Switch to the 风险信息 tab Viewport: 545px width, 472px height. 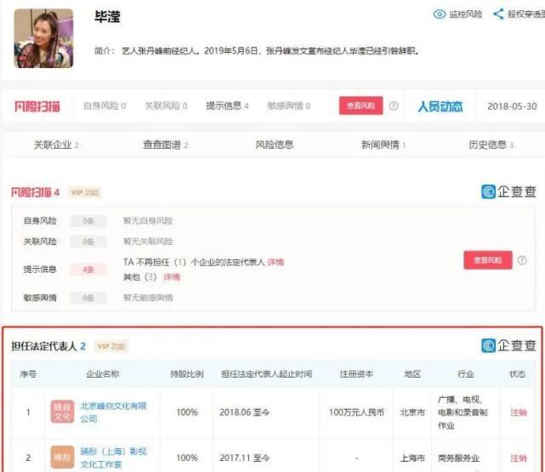click(x=275, y=145)
